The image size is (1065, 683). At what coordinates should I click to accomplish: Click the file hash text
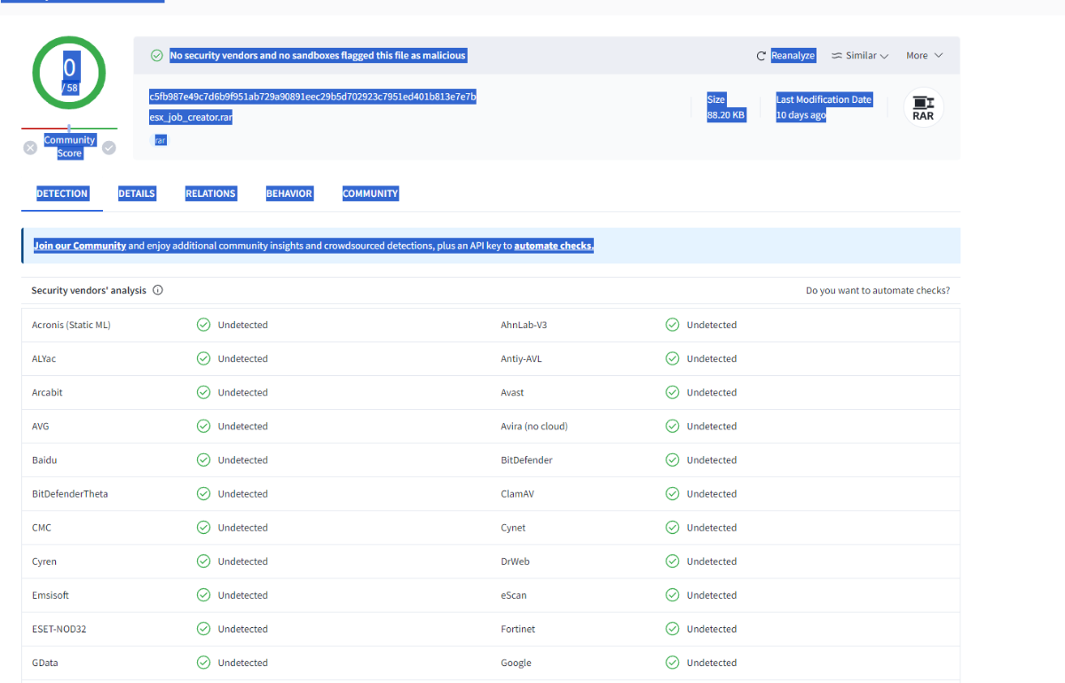312,96
